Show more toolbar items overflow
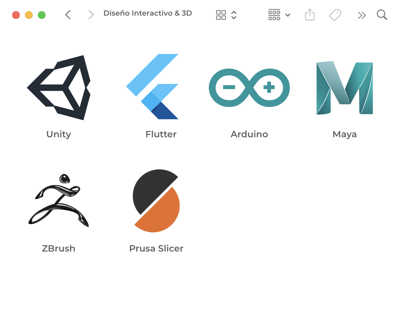This screenshot has height=328, width=397. pyautogui.click(x=362, y=15)
